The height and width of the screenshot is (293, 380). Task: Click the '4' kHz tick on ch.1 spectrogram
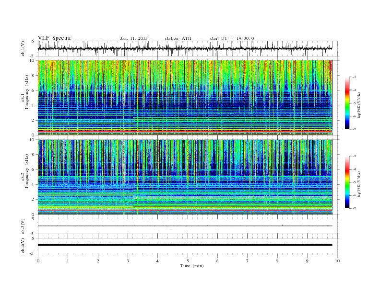[34, 105]
